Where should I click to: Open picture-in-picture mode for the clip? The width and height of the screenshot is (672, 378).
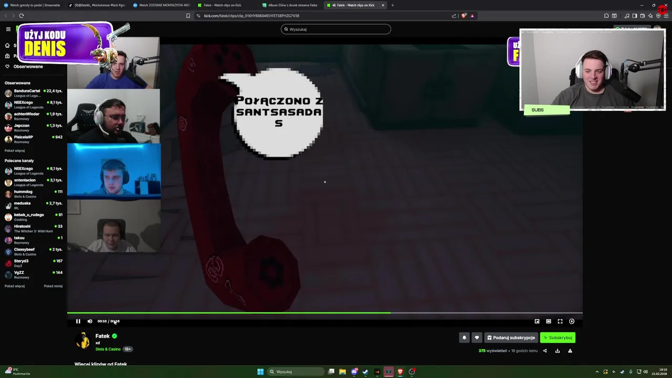537,321
